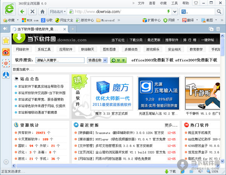Open MSN.com bookmark
Screen dimensions: 226x175
(x=30, y=20)
